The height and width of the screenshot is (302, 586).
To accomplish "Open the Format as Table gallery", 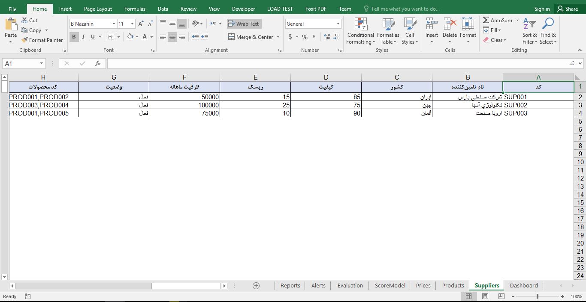I will pos(388,25).
